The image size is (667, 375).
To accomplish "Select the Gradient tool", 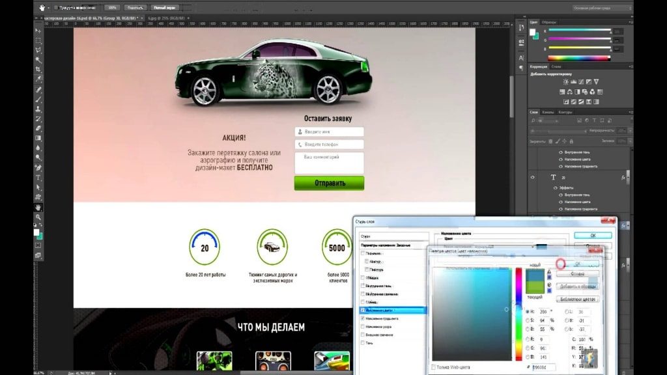I will (x=38, y=138).
